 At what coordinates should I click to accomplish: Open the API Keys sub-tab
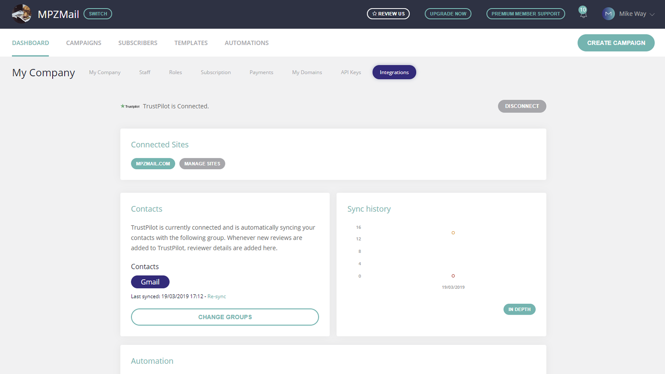[351, 72]
